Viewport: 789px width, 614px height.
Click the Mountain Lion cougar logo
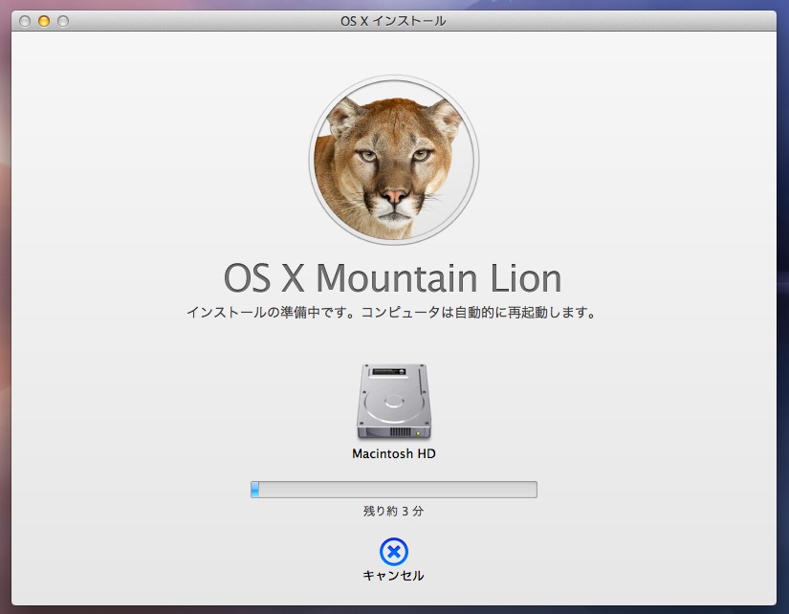[x=394, y=160]
